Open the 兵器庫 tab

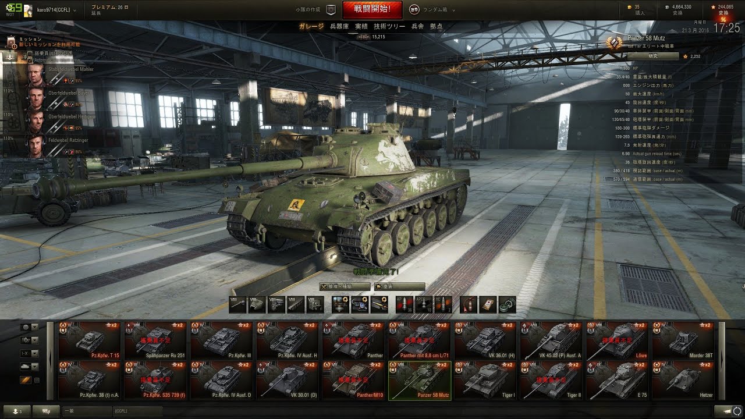tap(339, 27)
